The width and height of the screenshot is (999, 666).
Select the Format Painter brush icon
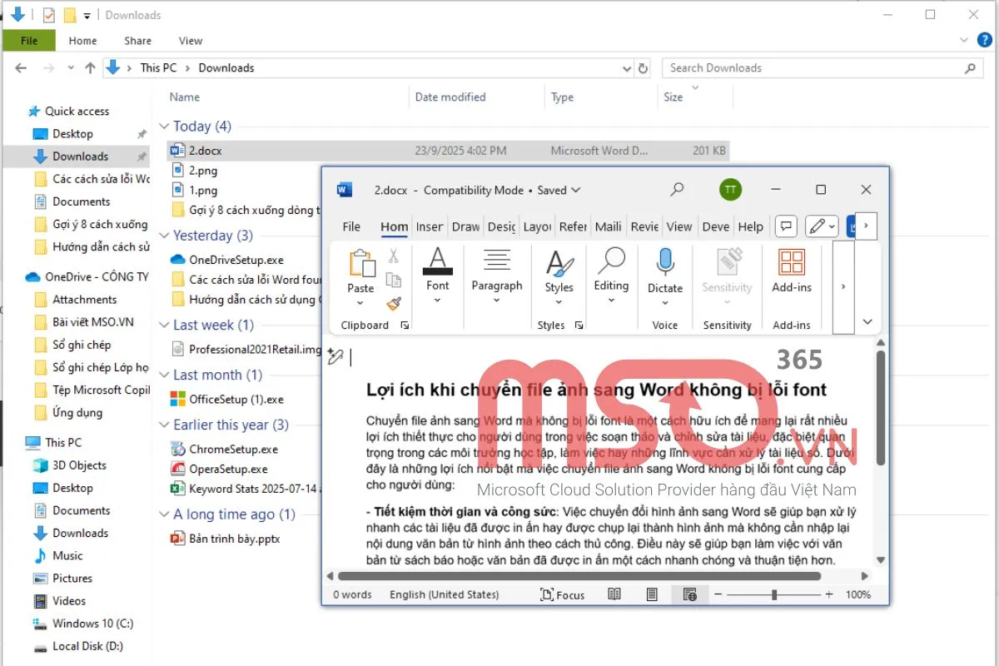394,304
